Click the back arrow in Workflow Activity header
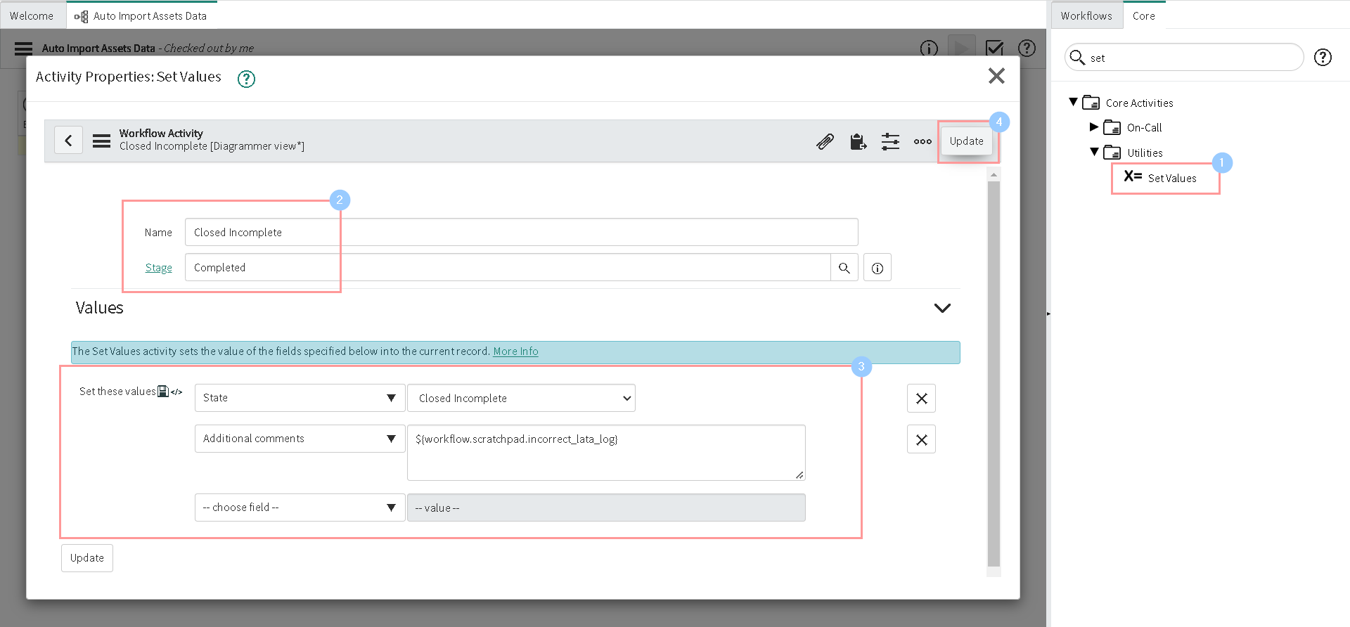This screenshot has width=1350, height=627. pyautogui.click(x=68, y=141)
